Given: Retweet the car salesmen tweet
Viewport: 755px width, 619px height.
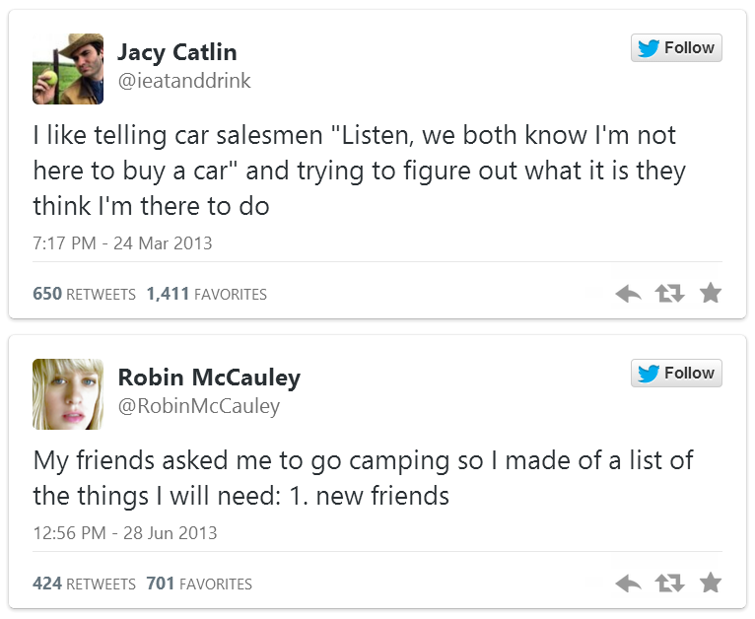Looking at the screenshot, I should pos(670,293).
